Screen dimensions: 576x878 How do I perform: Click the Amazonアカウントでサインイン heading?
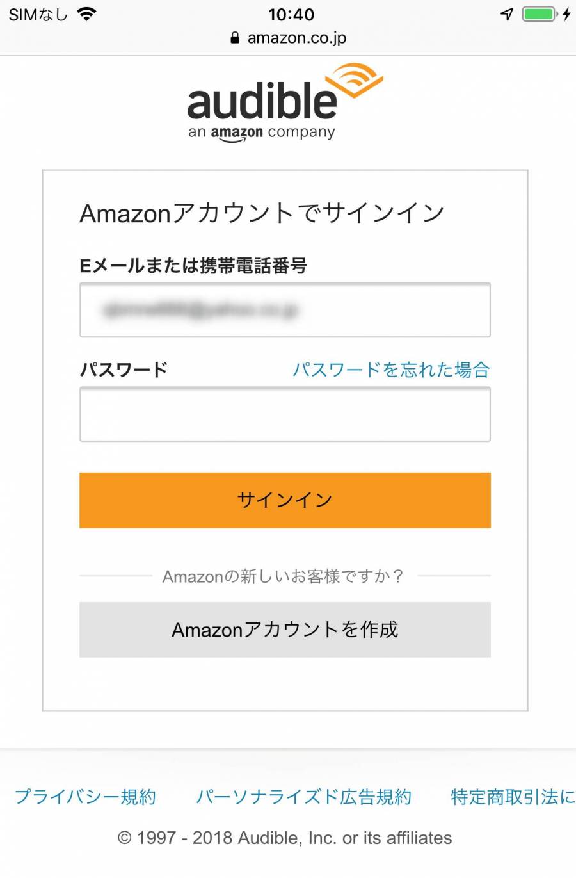pyautogui.click(x=262, y=213)
